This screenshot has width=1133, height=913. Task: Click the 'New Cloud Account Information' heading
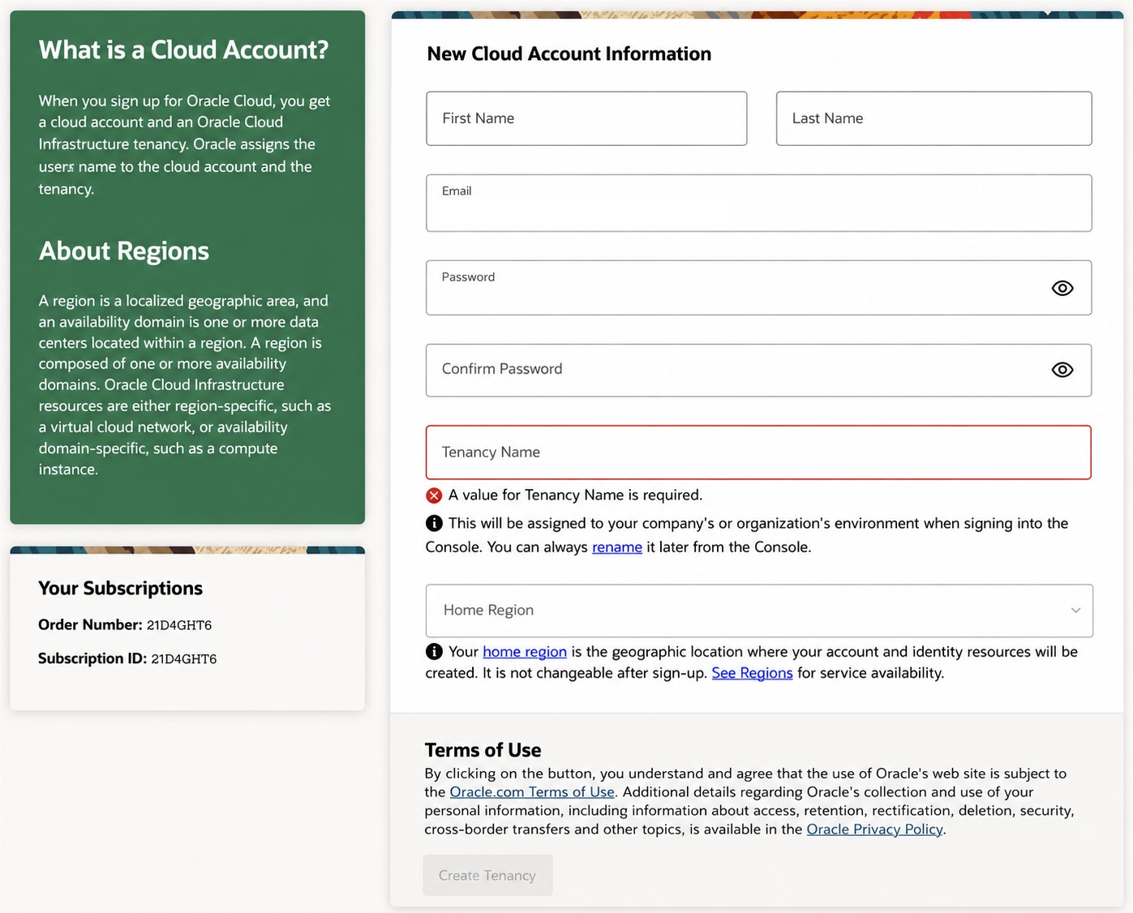(x=569, y=54)
